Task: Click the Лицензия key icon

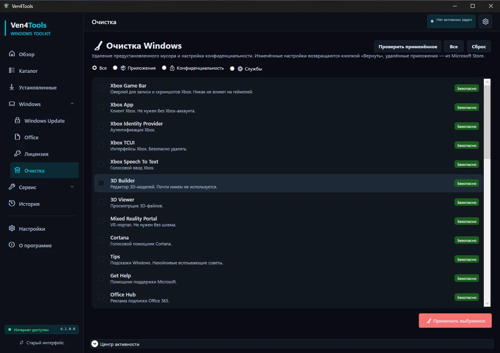Action: (17, 154)
